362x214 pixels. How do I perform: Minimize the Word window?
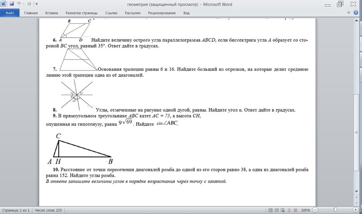(x=327, y=4)
